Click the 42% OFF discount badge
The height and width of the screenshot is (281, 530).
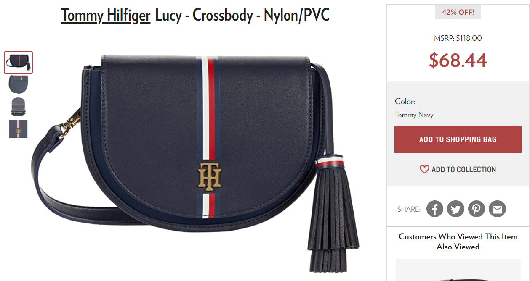tap(458, 12)
